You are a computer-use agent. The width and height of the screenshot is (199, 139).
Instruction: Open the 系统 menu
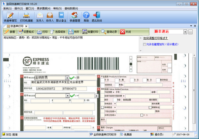click(x=7, y=8)
